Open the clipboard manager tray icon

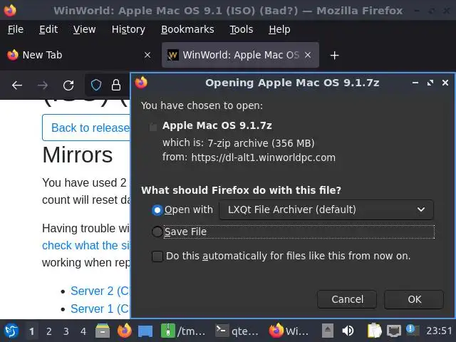374,331
